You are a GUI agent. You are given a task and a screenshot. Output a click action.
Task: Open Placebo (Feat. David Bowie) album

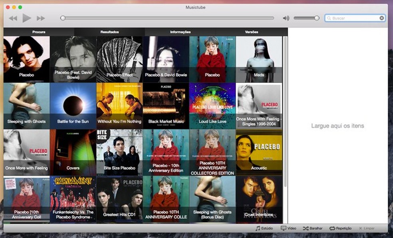click(73, 59)
